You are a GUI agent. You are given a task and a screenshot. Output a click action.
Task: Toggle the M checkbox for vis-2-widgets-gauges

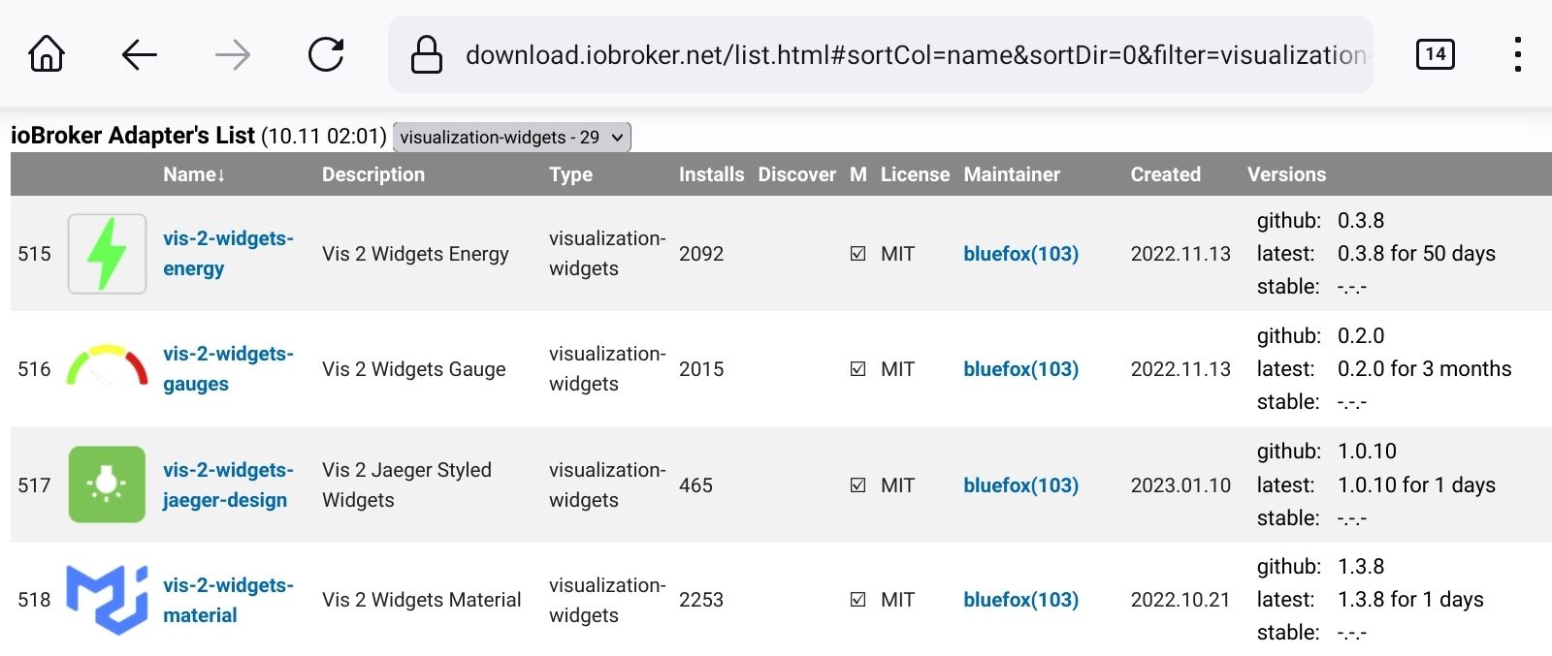tap(857, 369)
